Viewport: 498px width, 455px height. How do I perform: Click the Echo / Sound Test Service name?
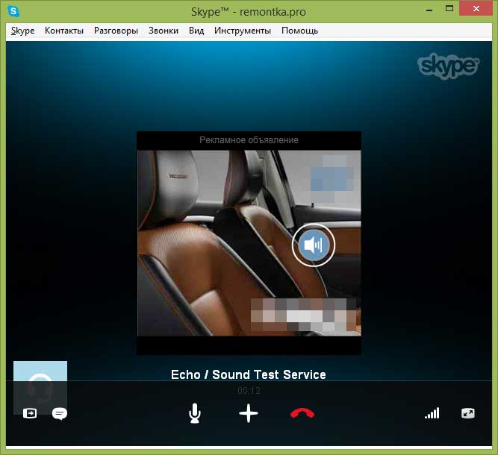[249, 374]
